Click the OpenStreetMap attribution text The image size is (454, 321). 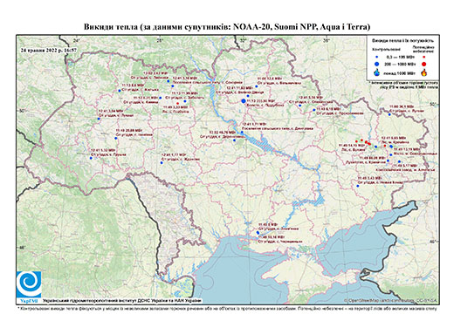click(390, 300)
